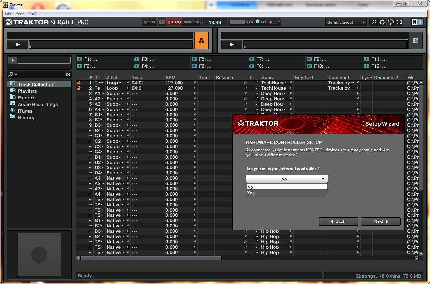The width and height of the screenshot is (430, 284).
Task: Click the Key Text column header
Action: coord(304,78)
